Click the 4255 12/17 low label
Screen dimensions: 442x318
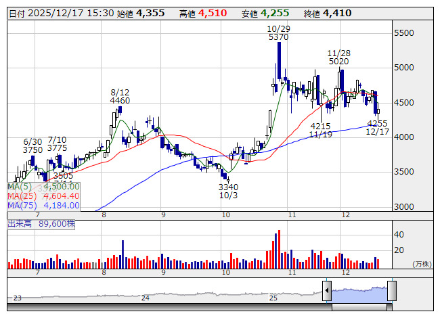pos(378,127)
